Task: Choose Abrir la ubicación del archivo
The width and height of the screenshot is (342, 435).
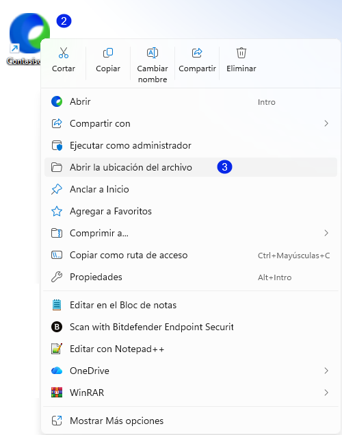Action: click(191, 167)
